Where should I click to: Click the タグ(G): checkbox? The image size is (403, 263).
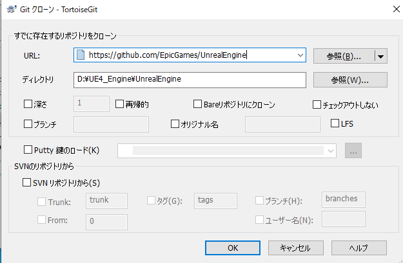pyautogui.click(x=151, y=201)
